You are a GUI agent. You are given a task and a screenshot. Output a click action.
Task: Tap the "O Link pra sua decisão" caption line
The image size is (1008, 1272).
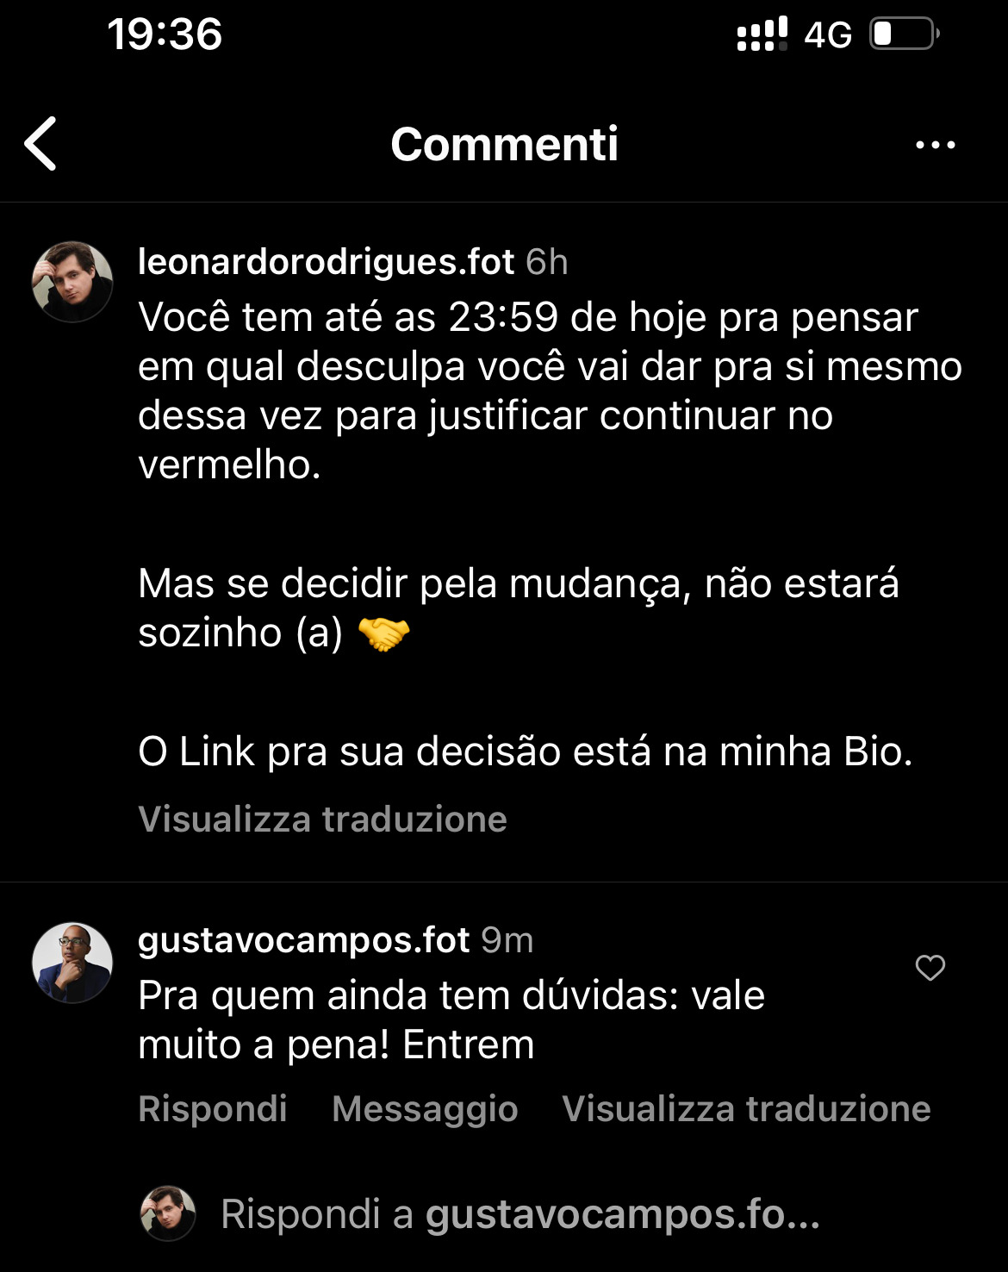[x=525, y=751]
